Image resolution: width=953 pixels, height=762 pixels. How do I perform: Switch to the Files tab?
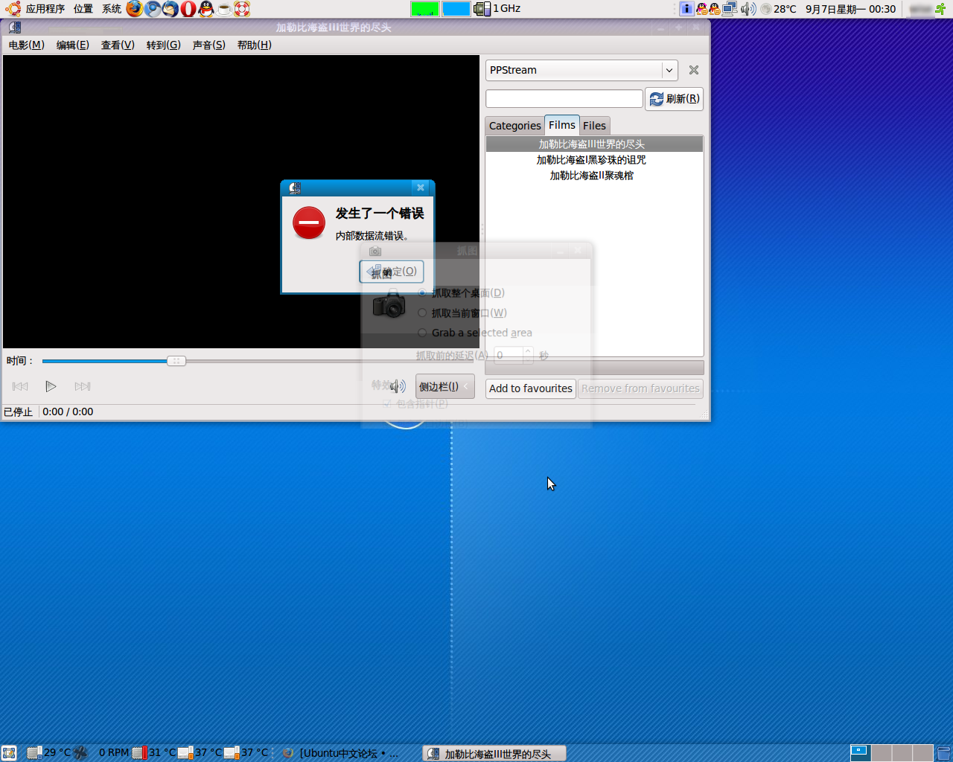[x=594, y=126]
